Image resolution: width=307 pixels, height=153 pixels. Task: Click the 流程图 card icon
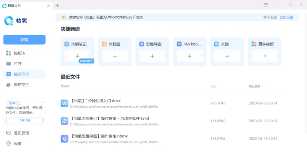104,44
